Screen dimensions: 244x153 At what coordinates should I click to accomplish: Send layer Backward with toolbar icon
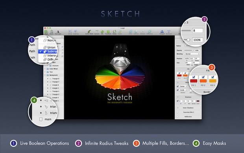point(168,32)
